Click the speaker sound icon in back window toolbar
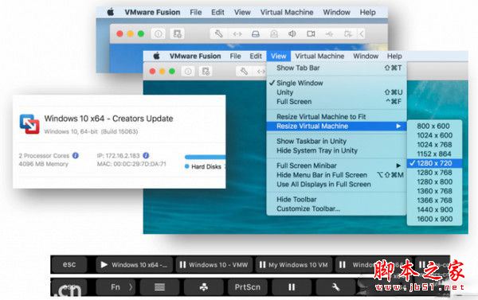This screenshot has width=478, height=300. click(x=292, y=33)
